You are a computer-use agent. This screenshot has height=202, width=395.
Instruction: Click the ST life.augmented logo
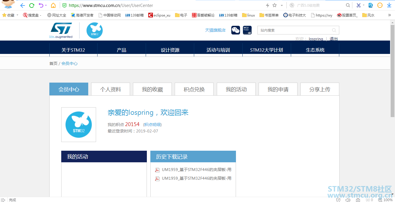pos(61,30)
